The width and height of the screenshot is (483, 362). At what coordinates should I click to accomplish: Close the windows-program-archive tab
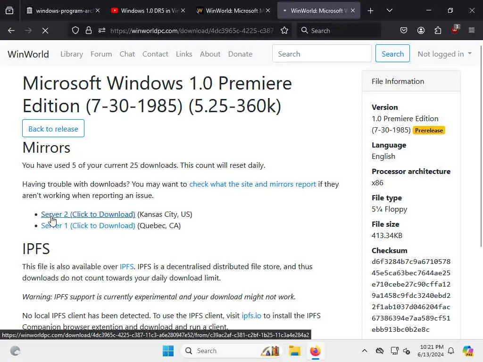click(x=98, y=10)
